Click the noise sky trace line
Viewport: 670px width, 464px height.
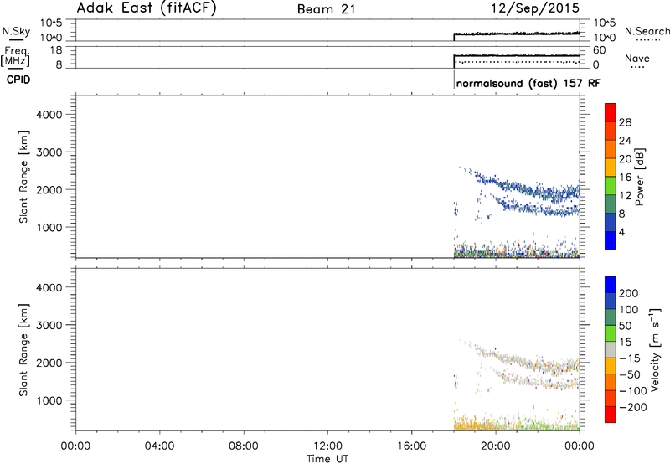click(517, 34)
